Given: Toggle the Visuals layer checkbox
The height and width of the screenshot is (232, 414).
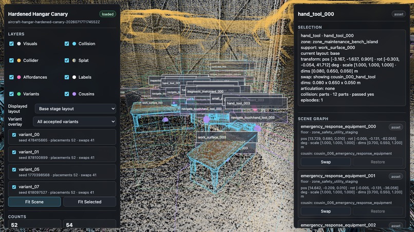Looking at the screenshot, I should (11, 44).
